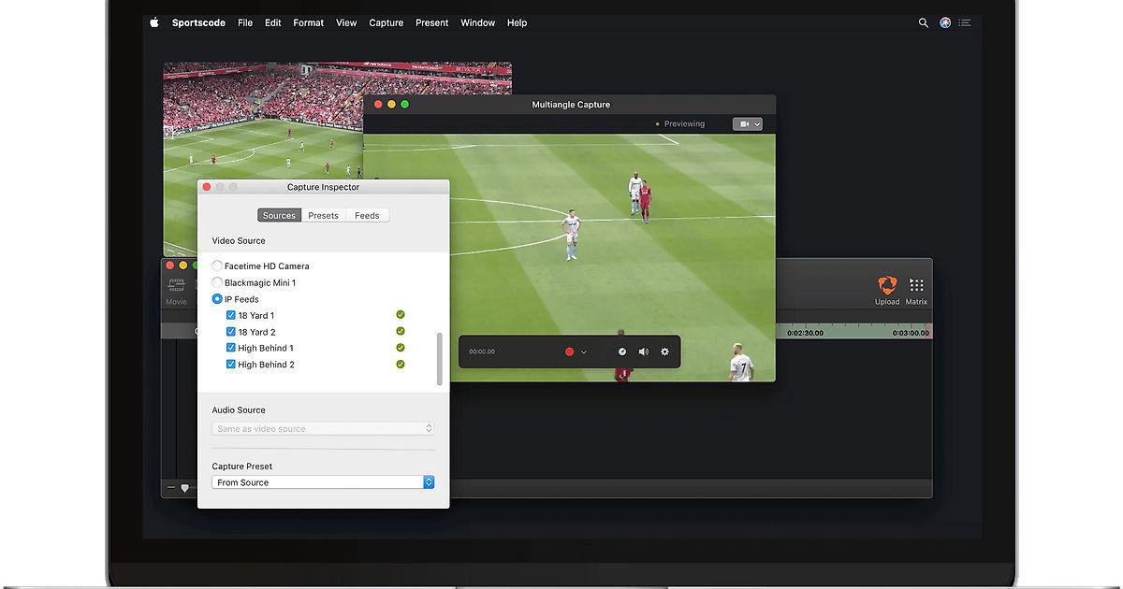Open the Edit menu

273,22
